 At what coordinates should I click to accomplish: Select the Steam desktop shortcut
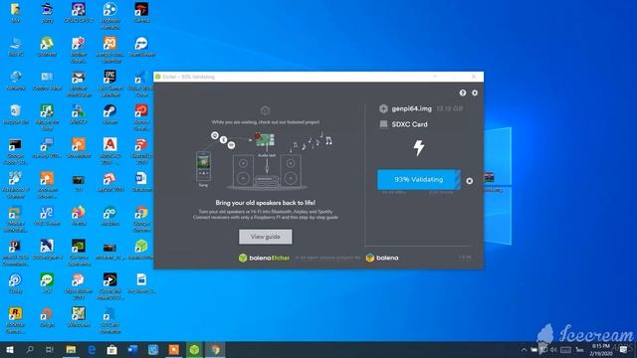point(109,114)
